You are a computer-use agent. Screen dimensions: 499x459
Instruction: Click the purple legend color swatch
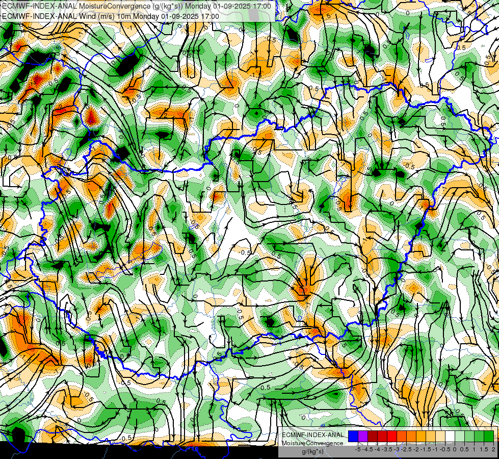pyautogui.click(x=363, y=437)
